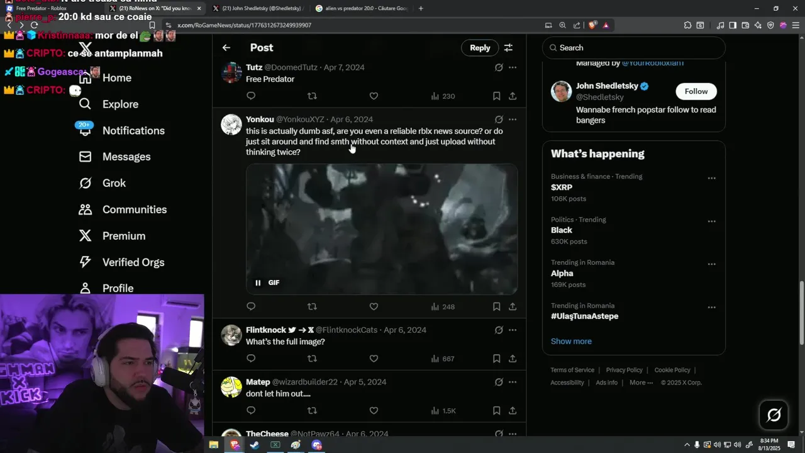Screen dimensions: 805x453
Task: Open more options for $XRP trend
Action: pyautogui.click(x=711, y=178)
